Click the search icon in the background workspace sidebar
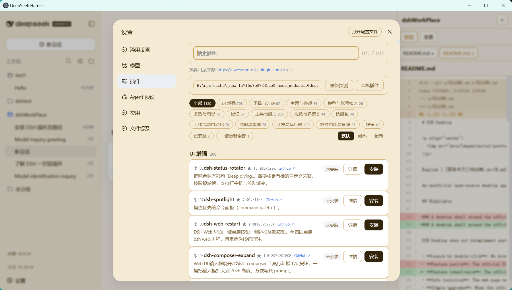Image resolution: width=512 pixels, height=290 pixels. point(68,61)
